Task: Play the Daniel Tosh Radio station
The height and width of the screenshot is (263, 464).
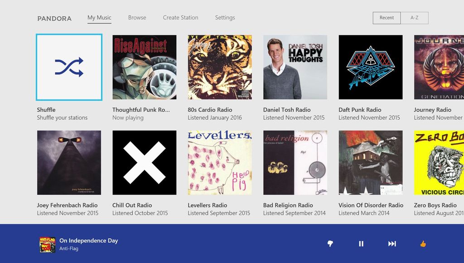Action: coord(295,67)
